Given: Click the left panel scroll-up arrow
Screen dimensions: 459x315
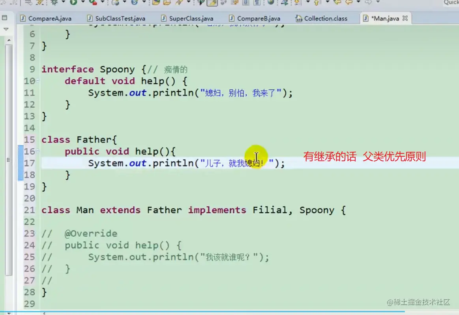Looking at the screenshot, I should [x=9, y=40].
